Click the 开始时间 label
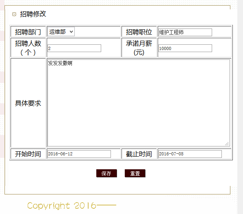The width and height of the screenshot is (243, 214). pyautogui.click(x=28, y=154)
